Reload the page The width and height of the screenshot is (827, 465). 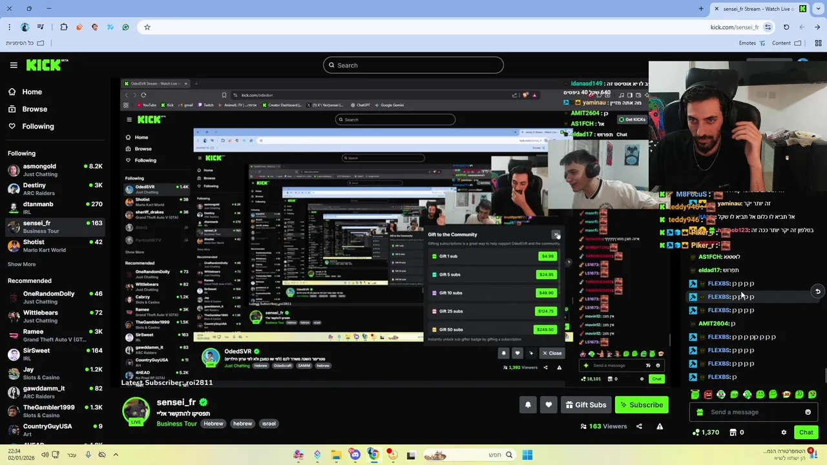786,27
